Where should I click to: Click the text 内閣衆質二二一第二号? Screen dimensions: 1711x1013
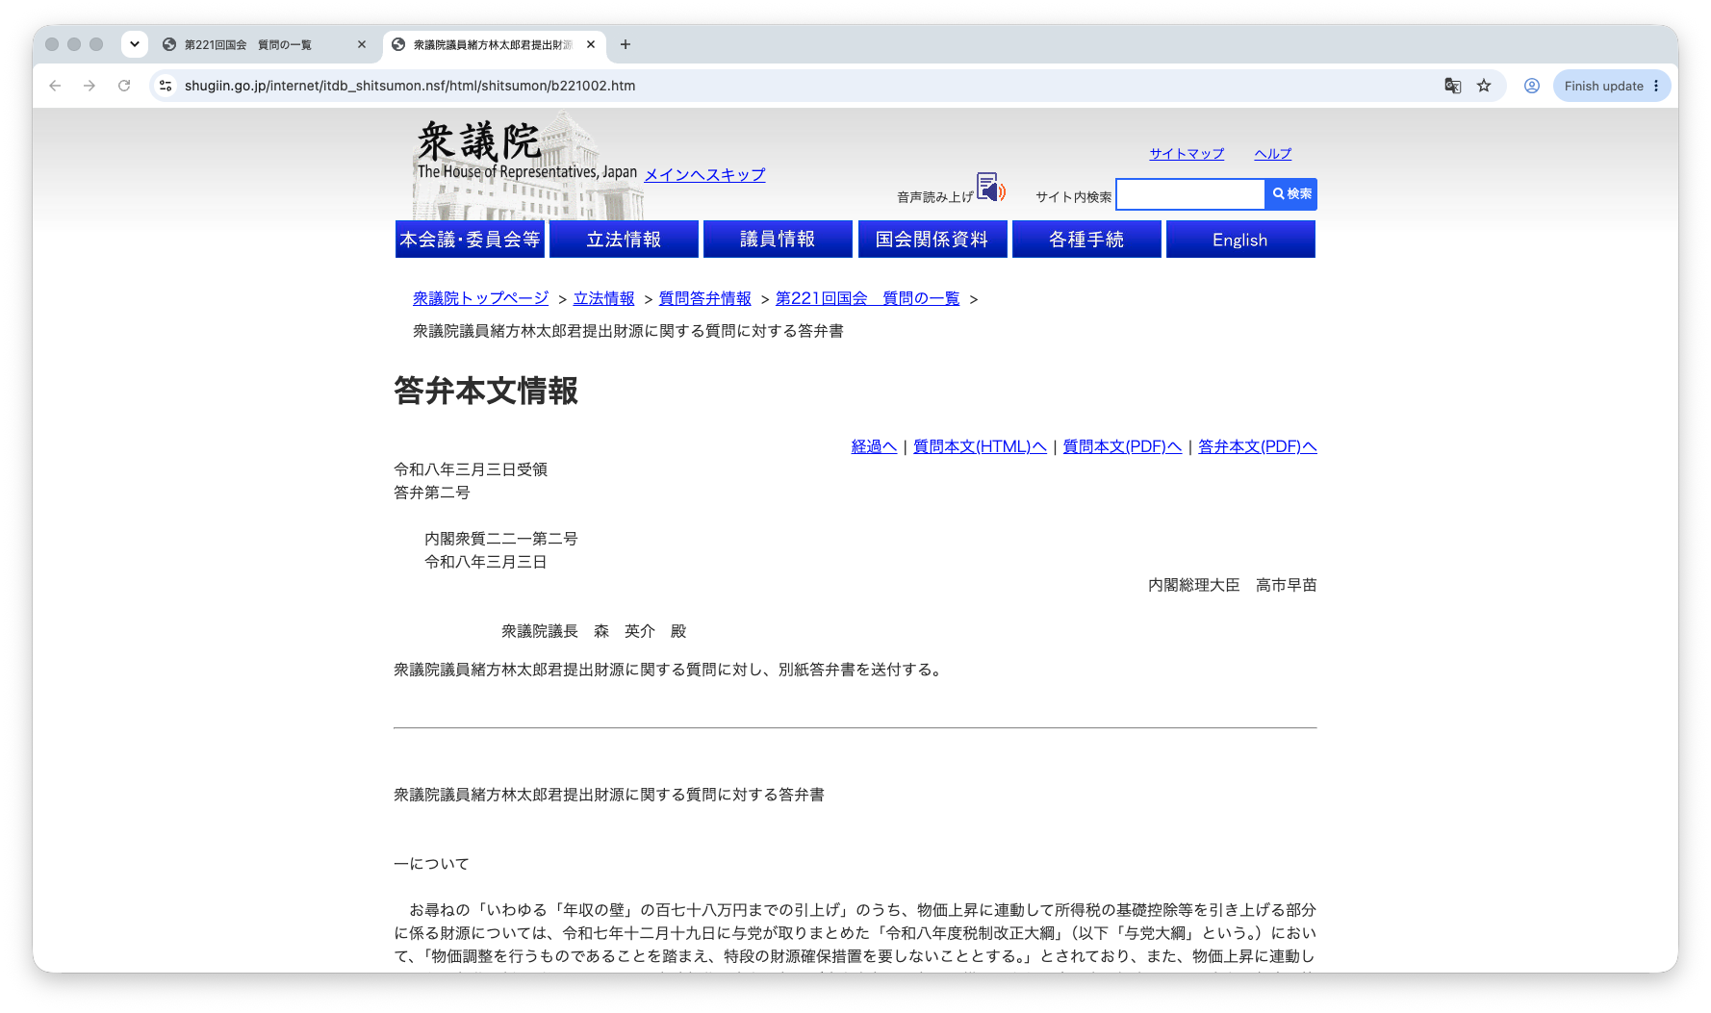pyautogui.click(x=501, y=539)
